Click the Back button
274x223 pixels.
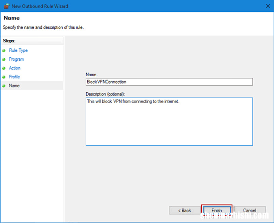click(x=184, y=211)
